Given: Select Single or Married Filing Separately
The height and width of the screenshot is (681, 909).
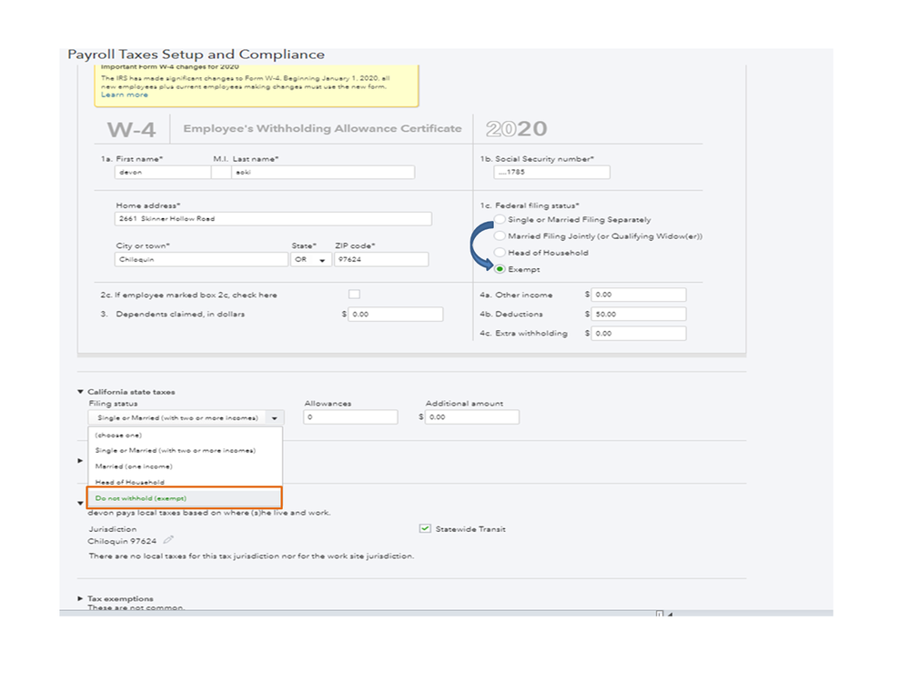Looking at the screenshot, I should click(500, 219).
